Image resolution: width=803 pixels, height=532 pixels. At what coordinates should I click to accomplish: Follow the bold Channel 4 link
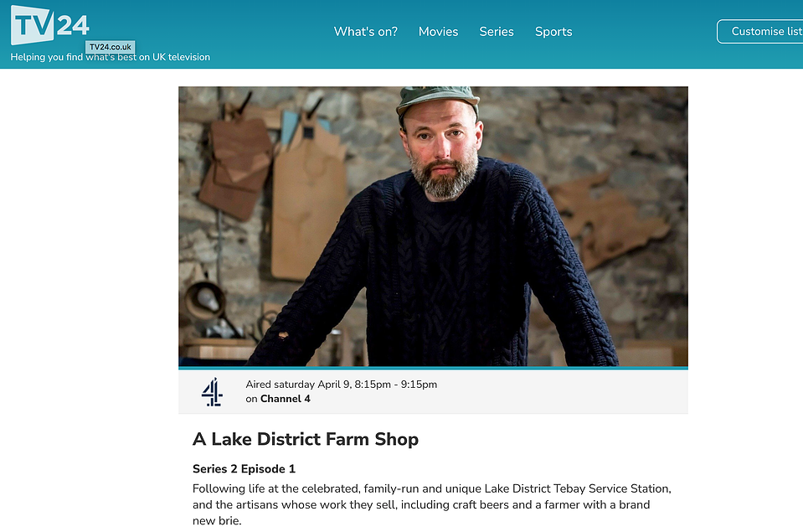tap(286, 399)
